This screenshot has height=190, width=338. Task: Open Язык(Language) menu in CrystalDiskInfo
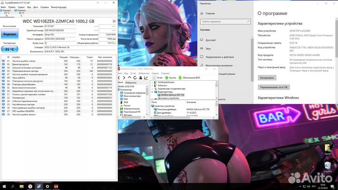click(x=59, y=7)
